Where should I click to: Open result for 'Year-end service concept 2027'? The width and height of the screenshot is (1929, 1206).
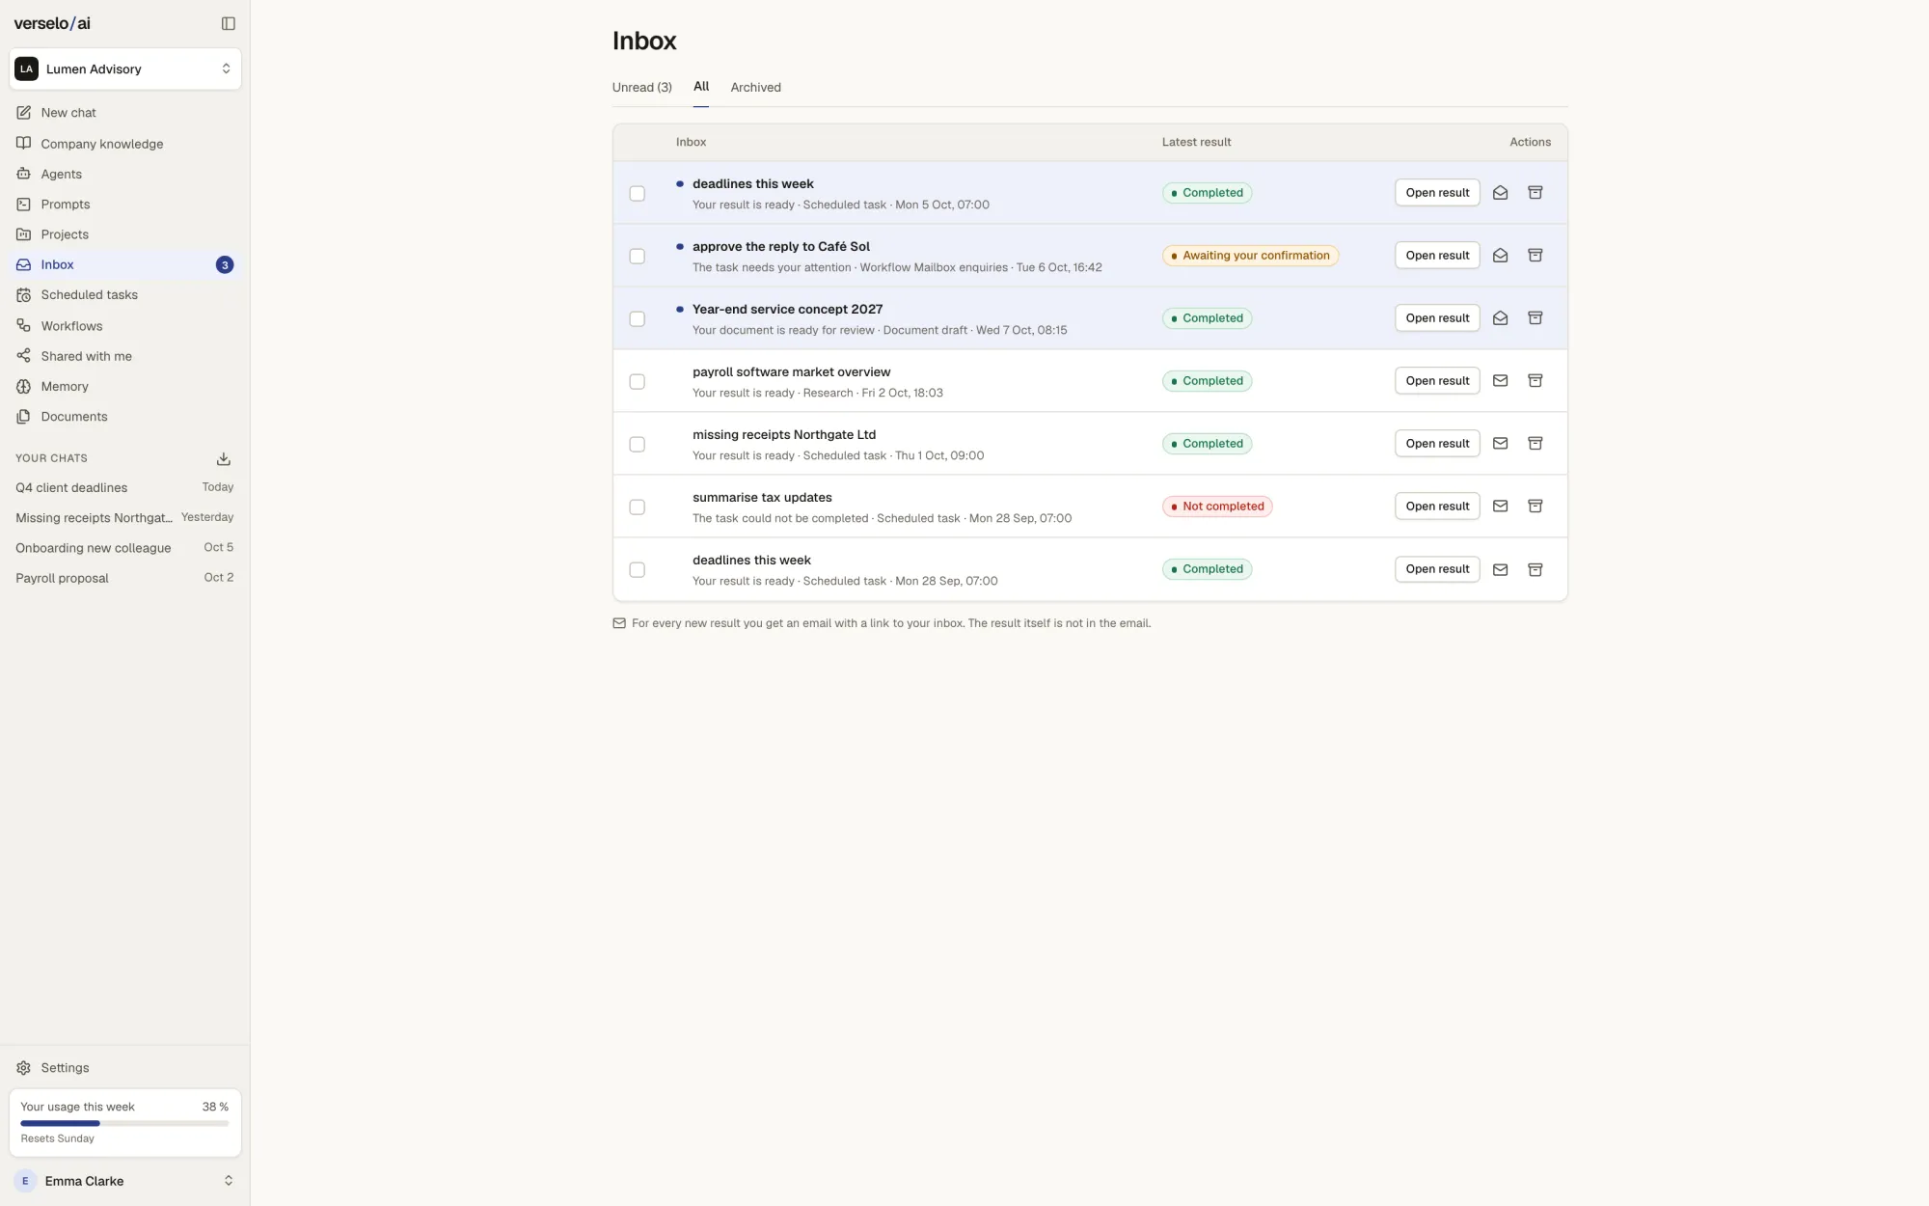1437,318
